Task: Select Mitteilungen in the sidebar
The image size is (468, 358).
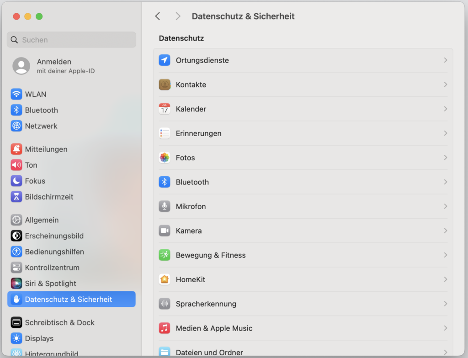Action: coord(46,149)
